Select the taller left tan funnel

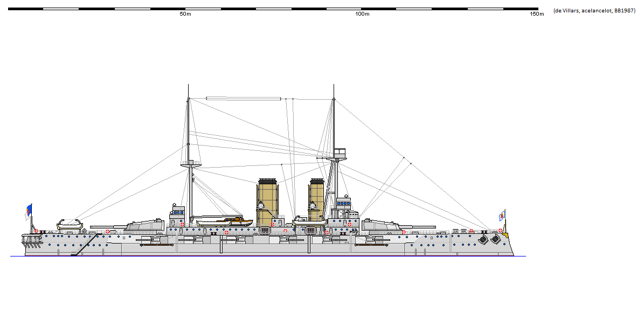coord(267,202)
